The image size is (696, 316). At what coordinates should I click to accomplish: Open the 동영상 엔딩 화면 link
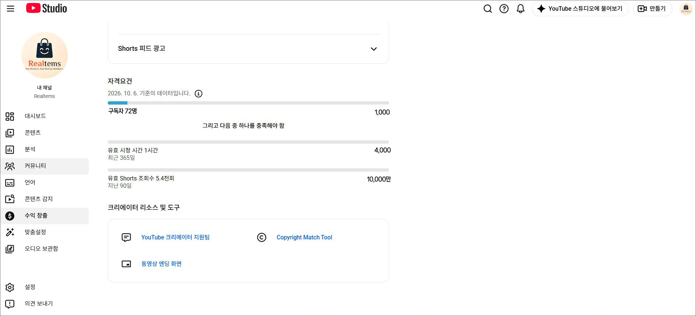point(161,264)
